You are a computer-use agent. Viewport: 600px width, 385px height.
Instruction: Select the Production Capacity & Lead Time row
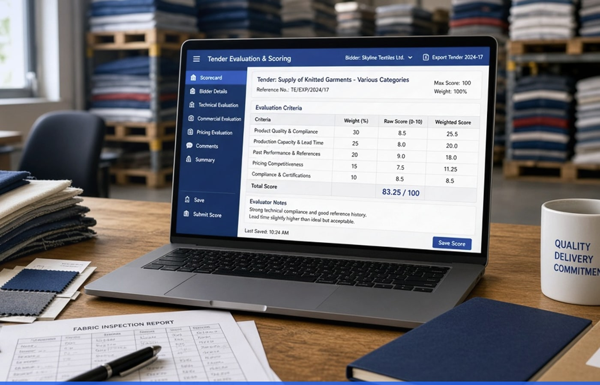[x=363, y=144]
